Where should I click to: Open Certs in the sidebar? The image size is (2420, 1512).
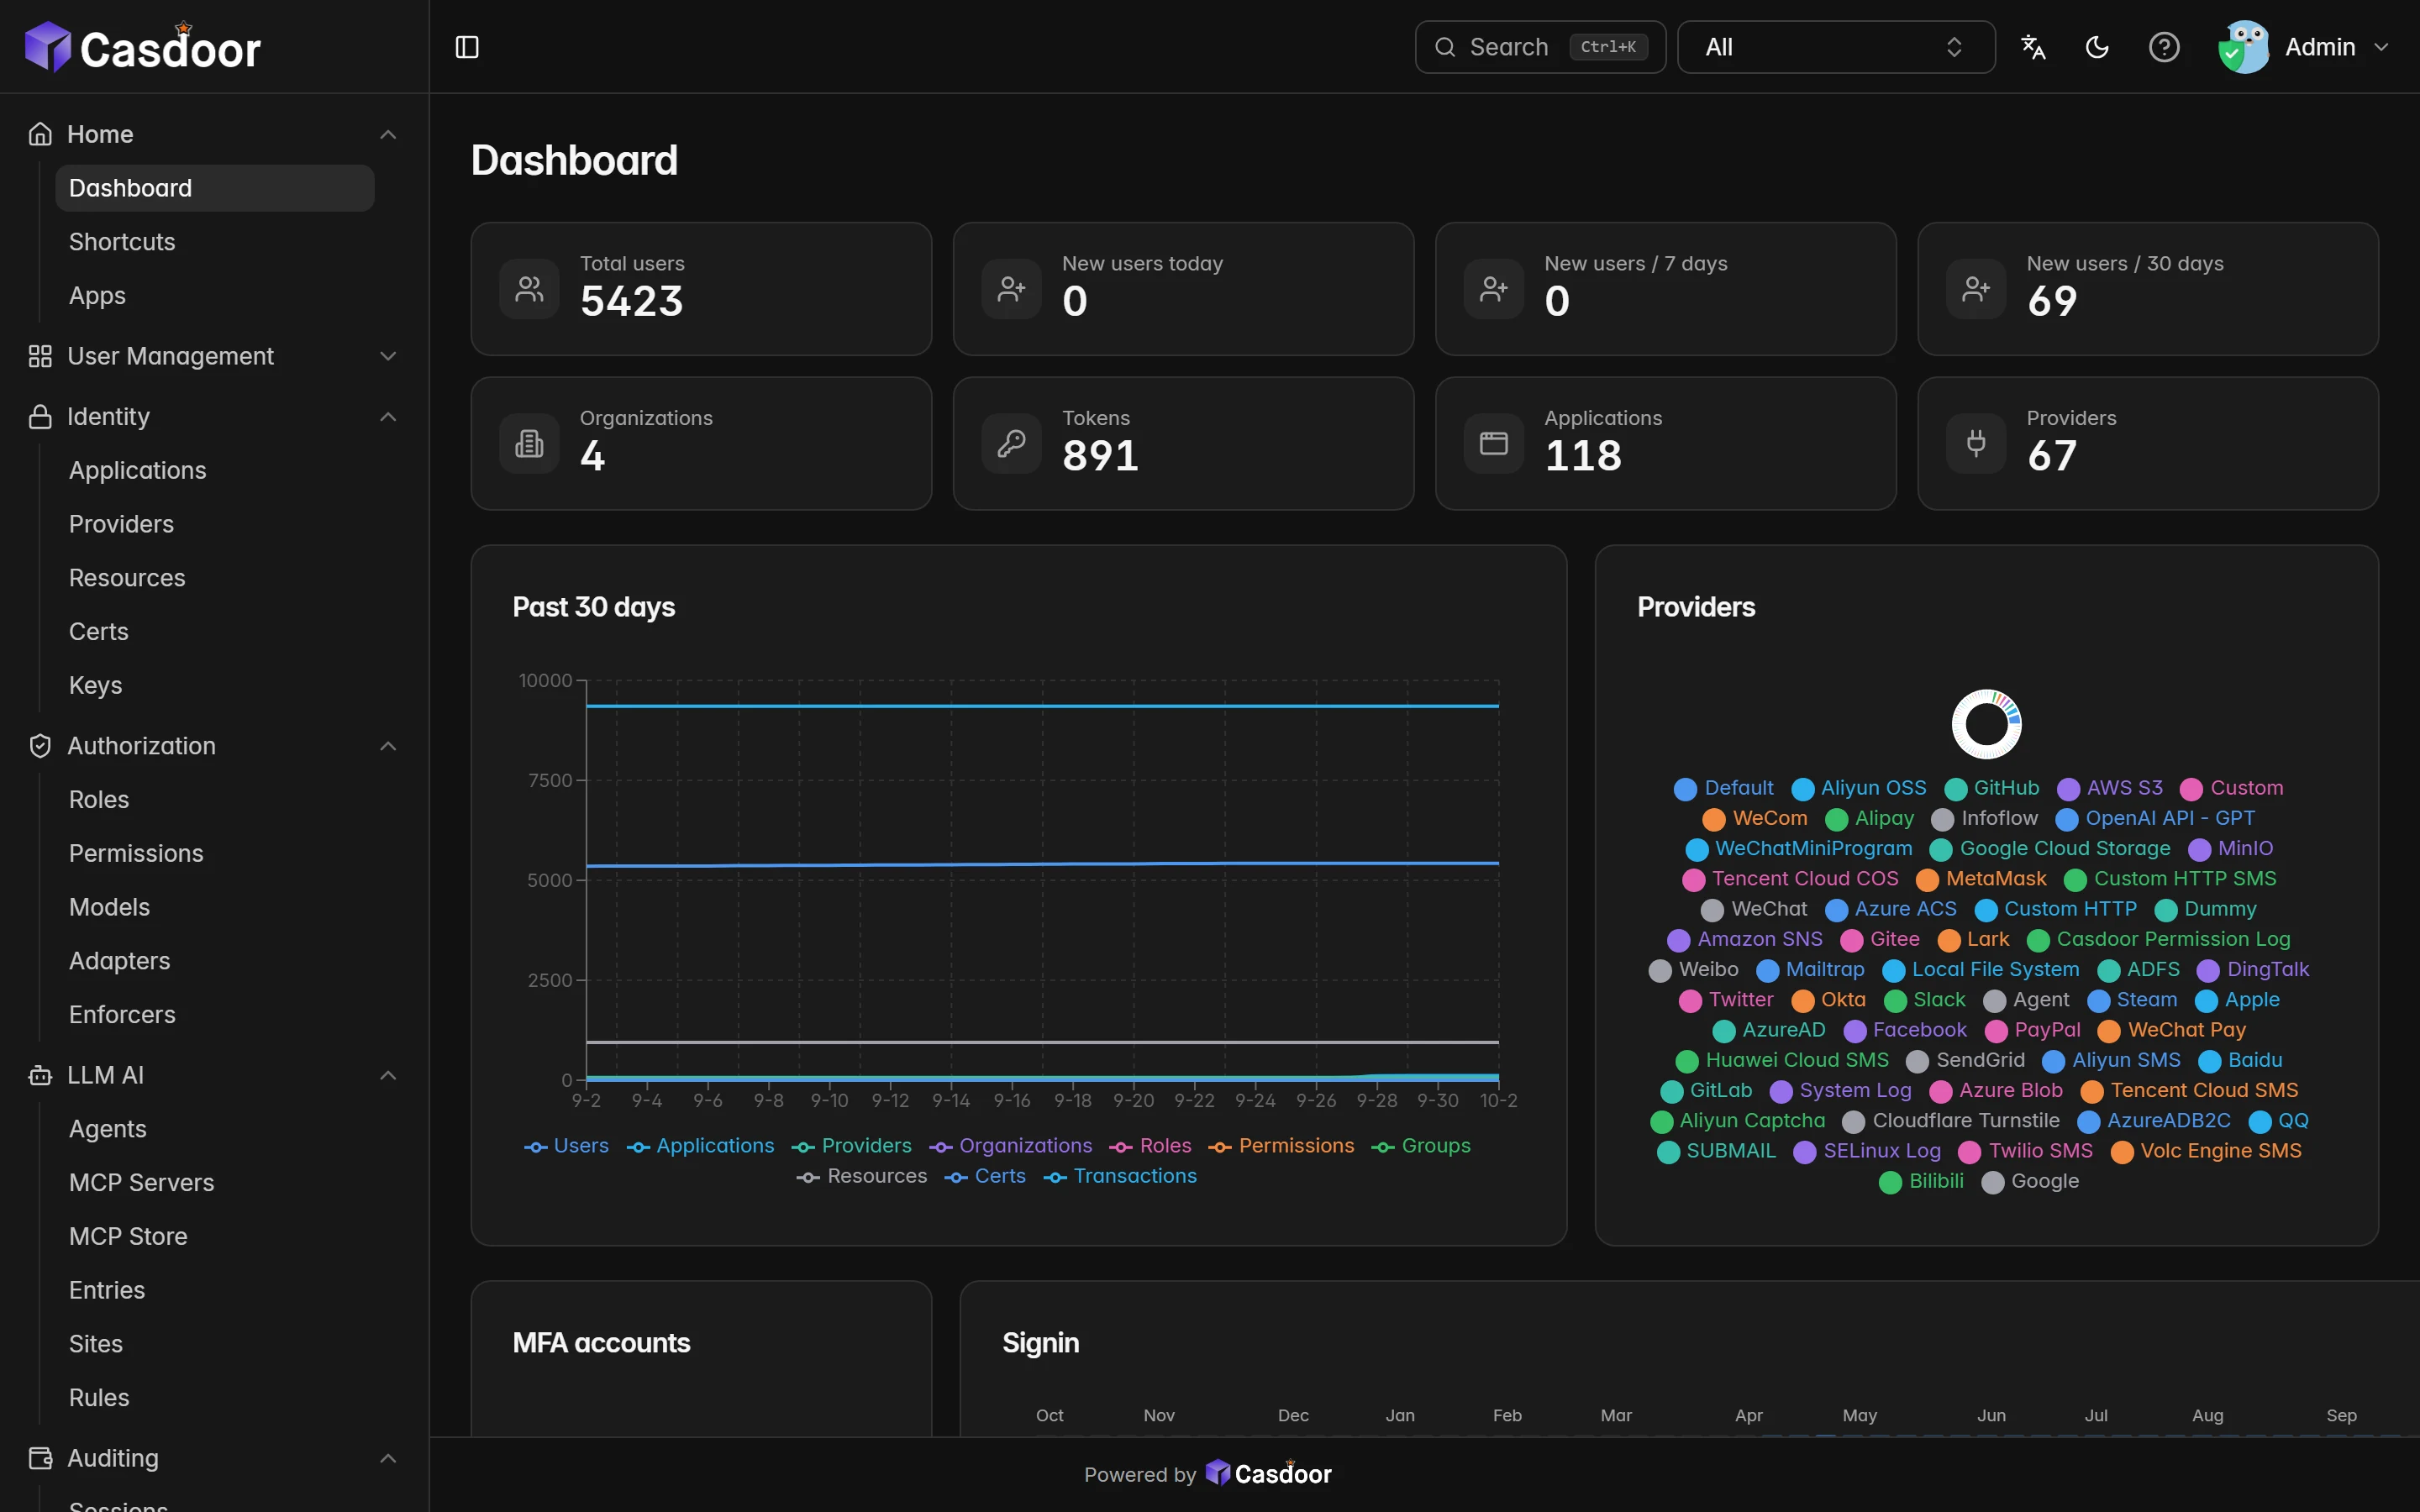click(x=214, y=632)
